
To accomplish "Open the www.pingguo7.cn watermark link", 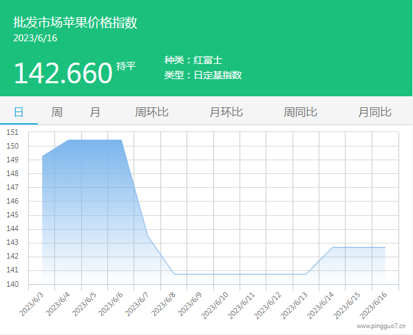I will pos(381,327).
